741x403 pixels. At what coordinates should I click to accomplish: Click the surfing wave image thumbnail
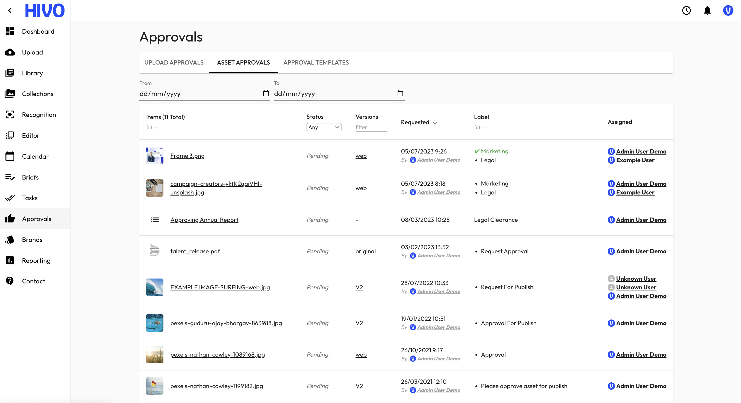click(x=154, y=287)
